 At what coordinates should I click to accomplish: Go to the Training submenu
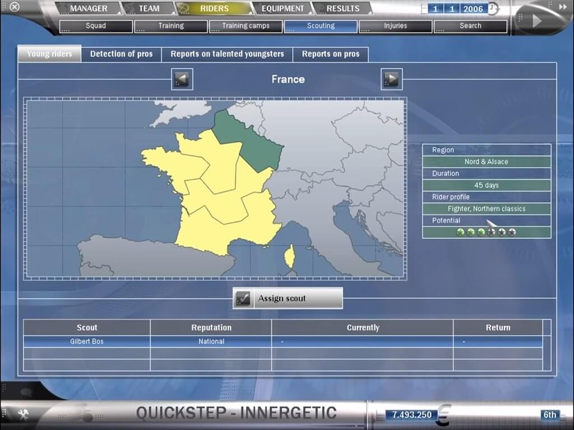(171, 26)
